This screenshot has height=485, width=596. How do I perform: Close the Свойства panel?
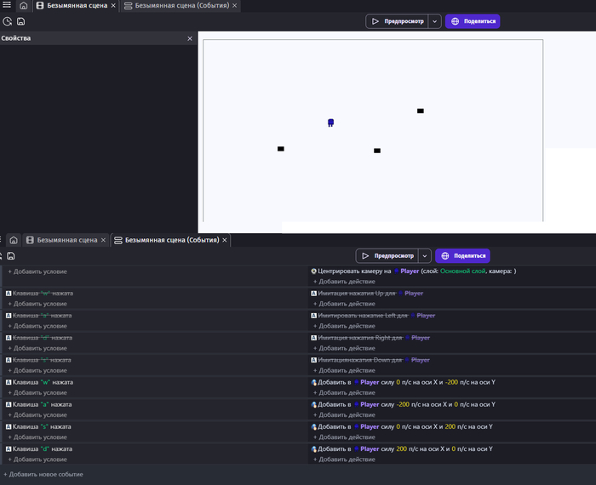pos(190,38)
